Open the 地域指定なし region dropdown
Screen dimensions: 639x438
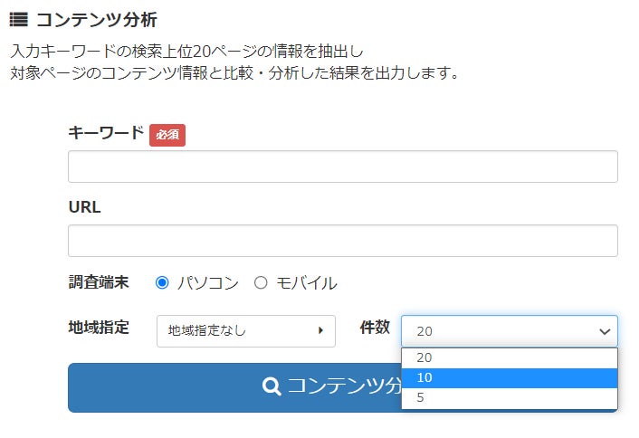click(245, 331)
